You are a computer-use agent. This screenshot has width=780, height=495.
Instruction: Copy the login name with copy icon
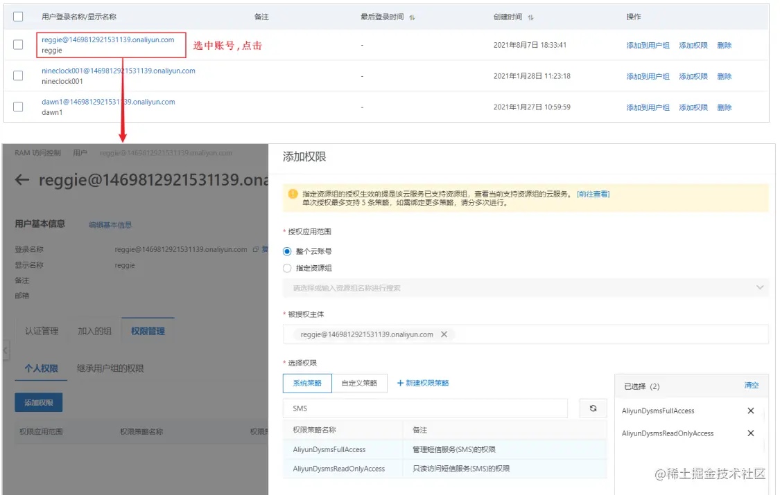tap(256, 249)
